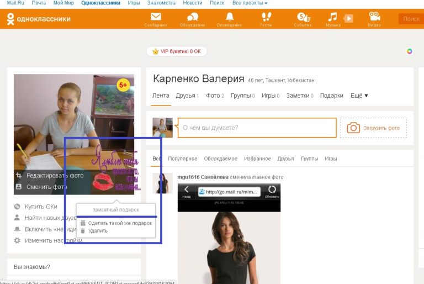The height and width of the screenshot is (284, 424).
Task: Open the Фото profile tab
Action: tap(215, 96)
